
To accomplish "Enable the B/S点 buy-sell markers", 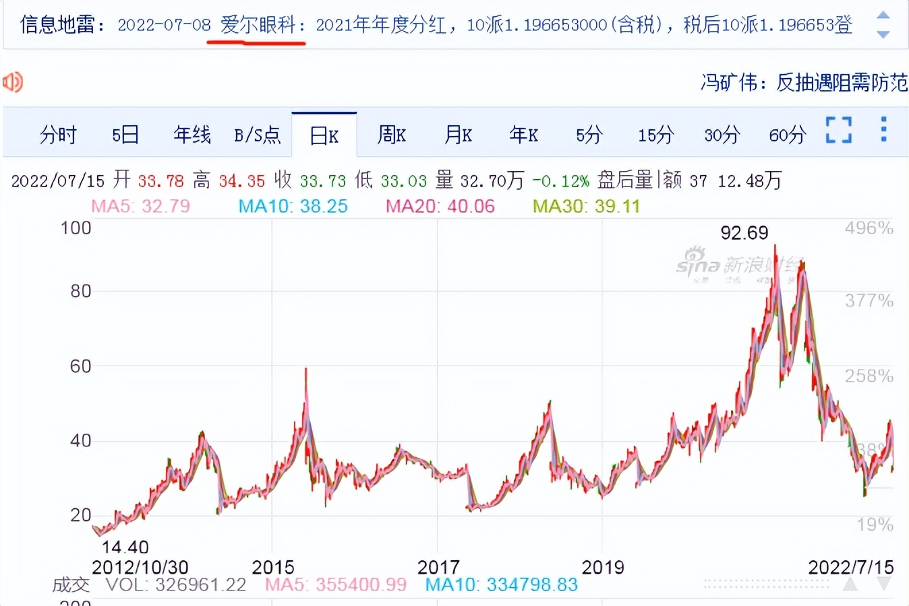I will (258, 135).
